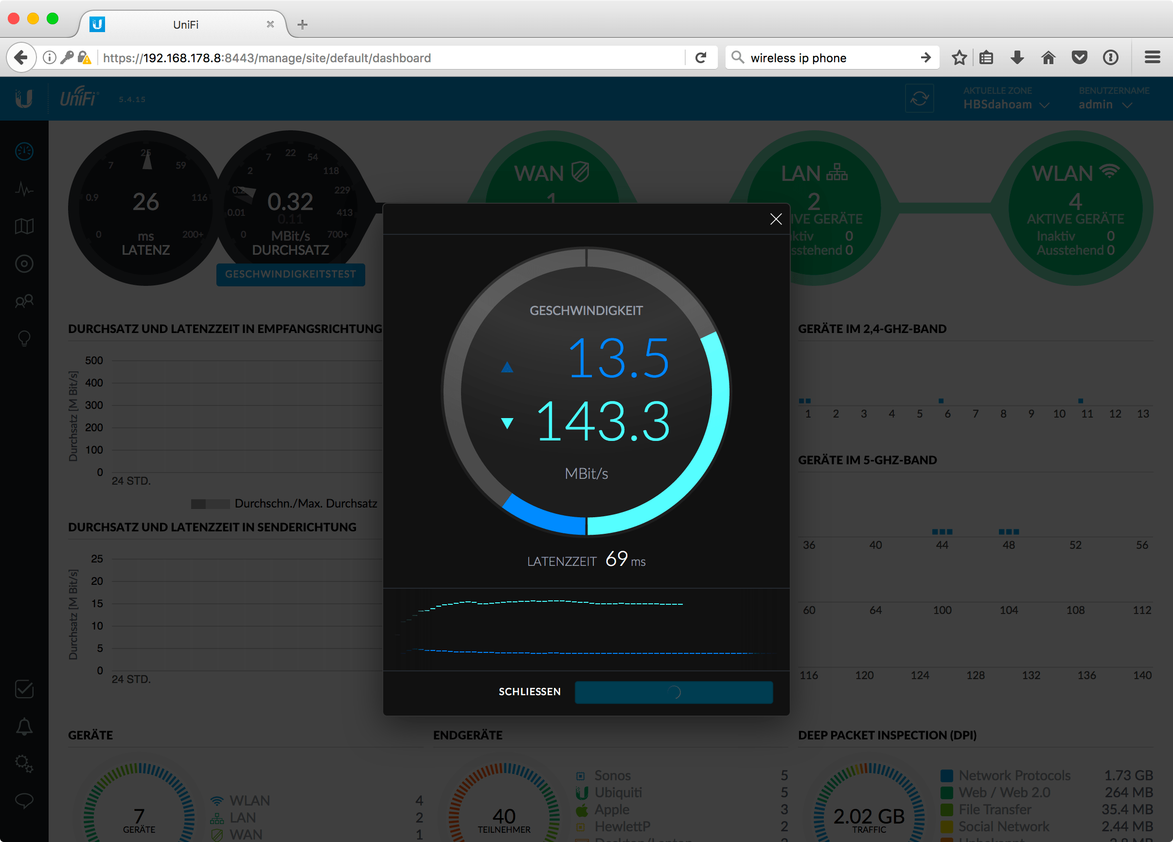This screenshot has height=842, width=1173.
Task: Close the speed test dialog with X
Action: coord(775,219)
